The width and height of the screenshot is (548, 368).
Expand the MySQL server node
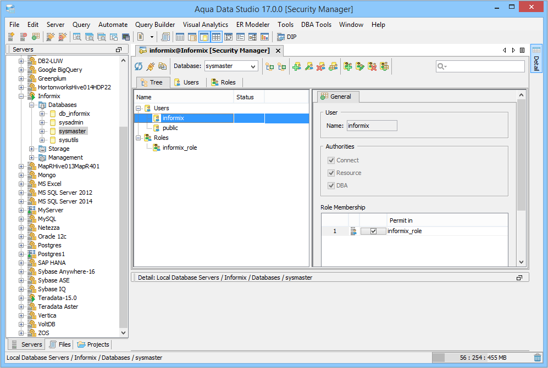click(21, 219)
